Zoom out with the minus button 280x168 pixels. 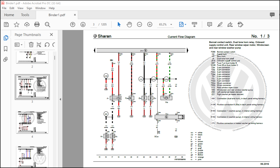pyautogui.click(x=139, y=24)
